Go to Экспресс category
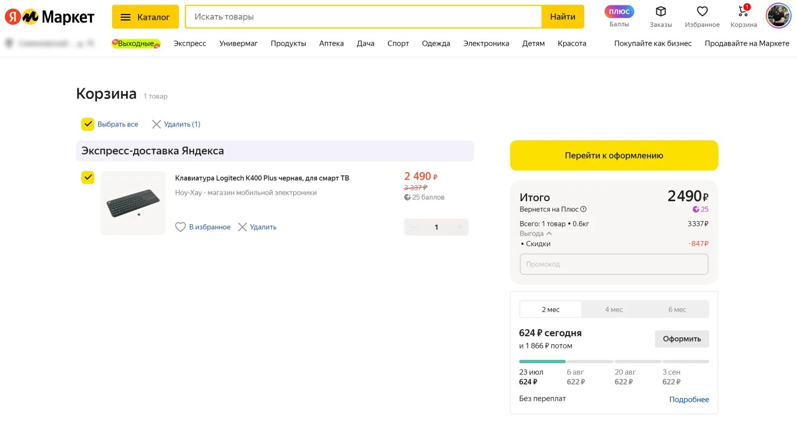The width and height of the screenshot is (797, 432). 190,44
